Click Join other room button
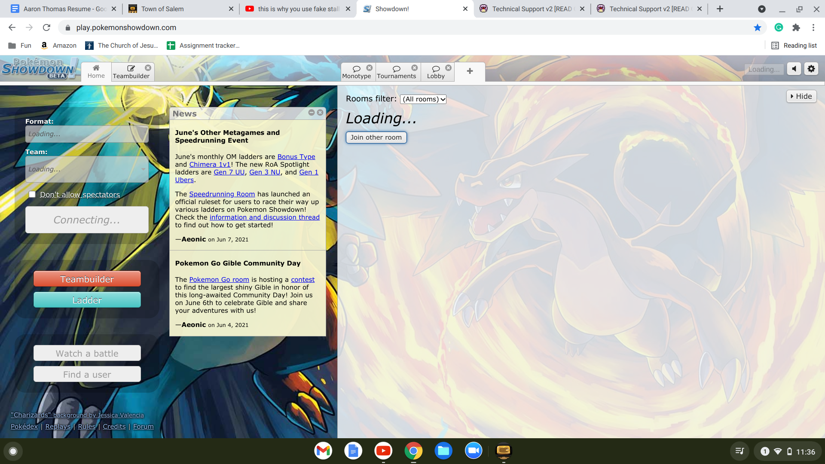This screenshot has height=464, width=825. pyautogui.click(x=376, y=137)
